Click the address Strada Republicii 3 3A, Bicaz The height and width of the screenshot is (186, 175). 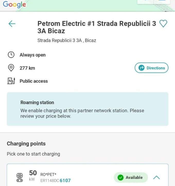67,40
